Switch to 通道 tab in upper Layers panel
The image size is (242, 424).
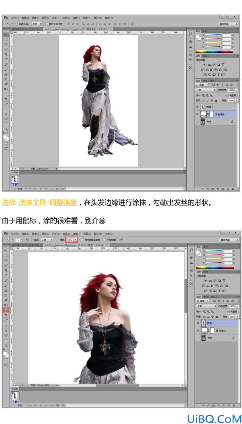pyautogui.click(x=205, y=81)
